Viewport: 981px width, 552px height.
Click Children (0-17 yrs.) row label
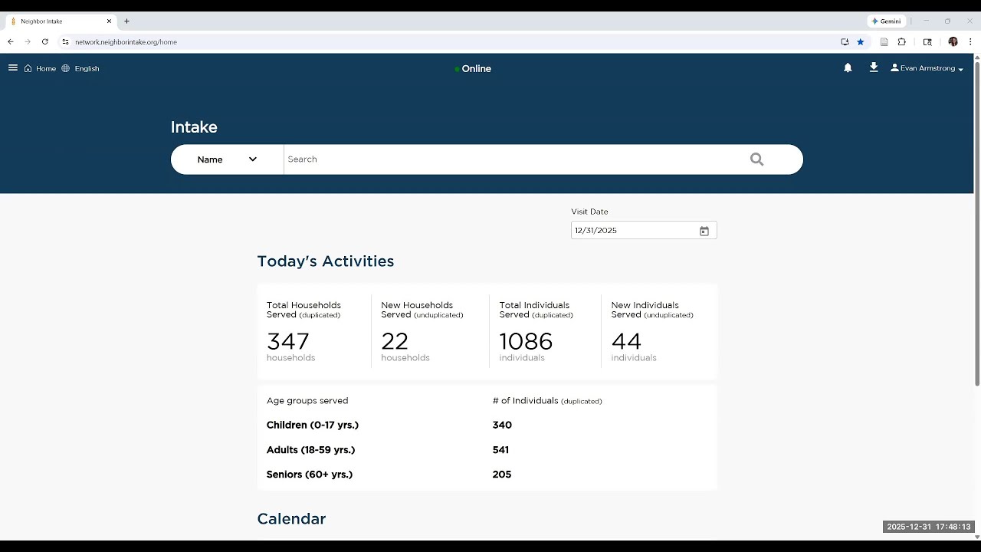pyautogui.click(x=313, y=425)
